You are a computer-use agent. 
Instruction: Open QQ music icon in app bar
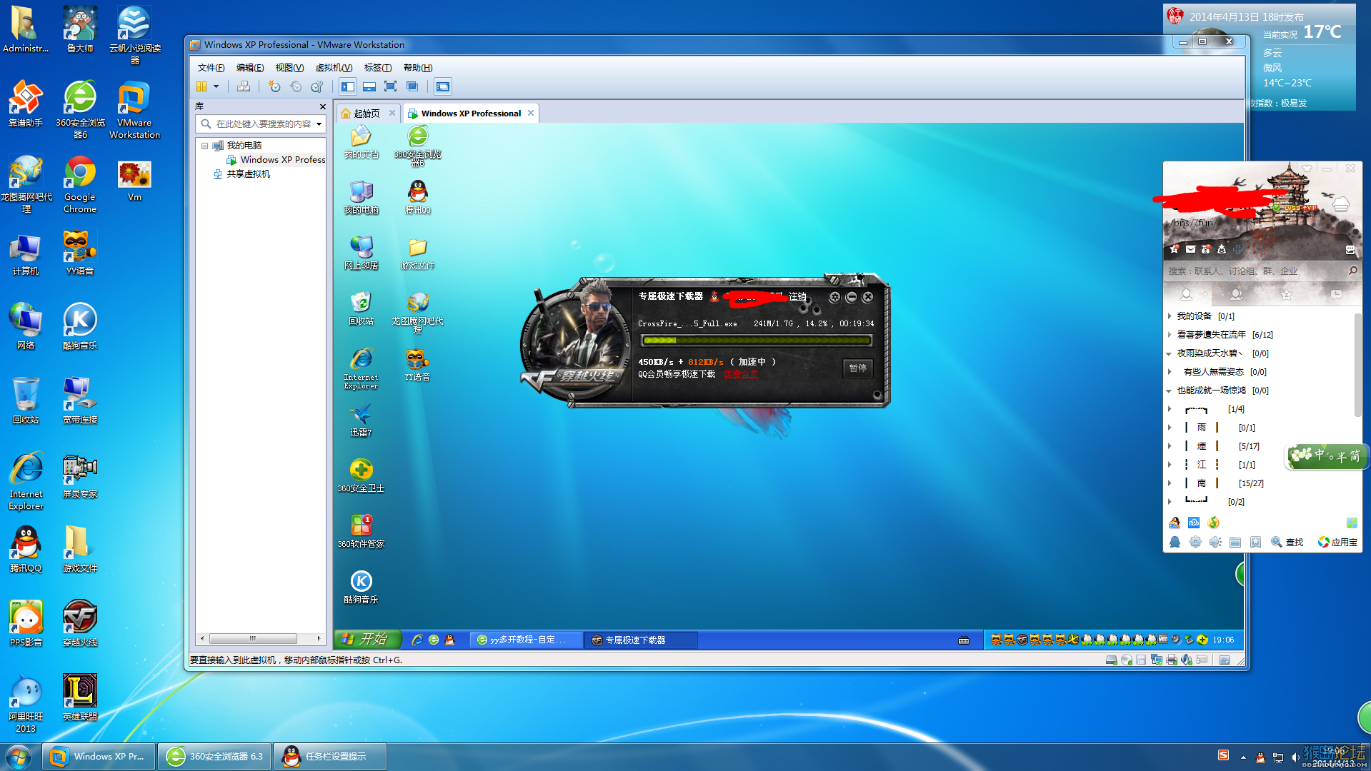pyautogui.click(x=1213, y=523)
